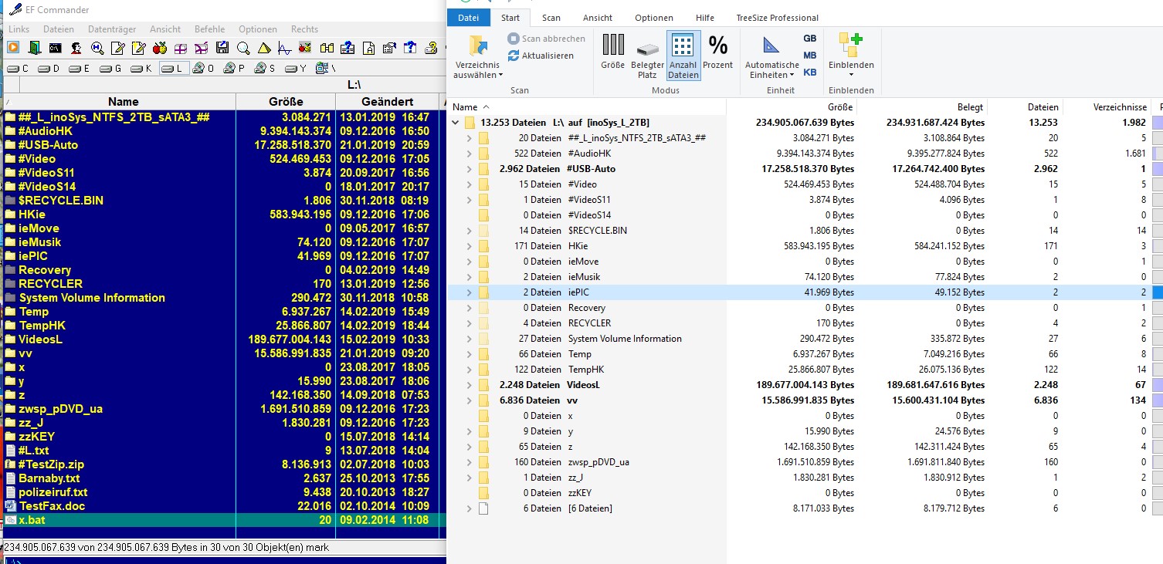1163x564 pixels.
Task: Select the TempHK row in TreeSize tree
Action: click(805, 370)
